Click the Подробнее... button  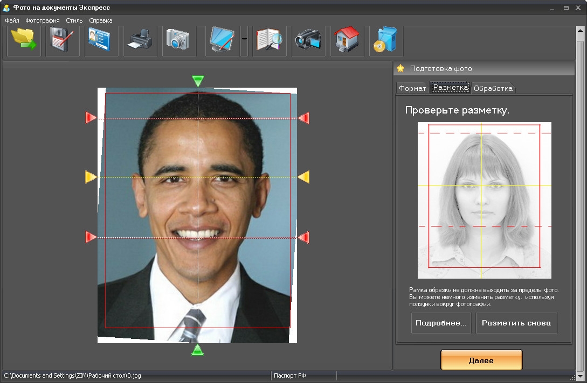[441, 323]
